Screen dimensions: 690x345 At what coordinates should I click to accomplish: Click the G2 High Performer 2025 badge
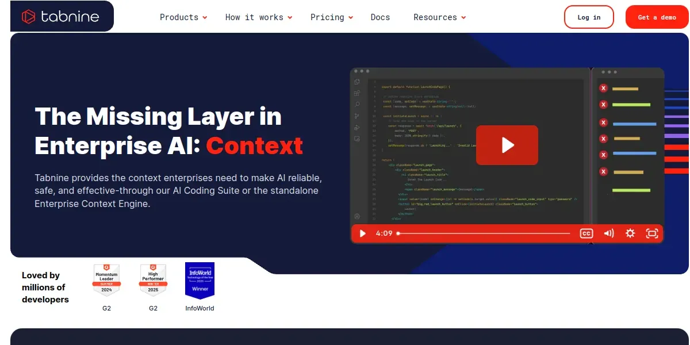click(153, 281)
